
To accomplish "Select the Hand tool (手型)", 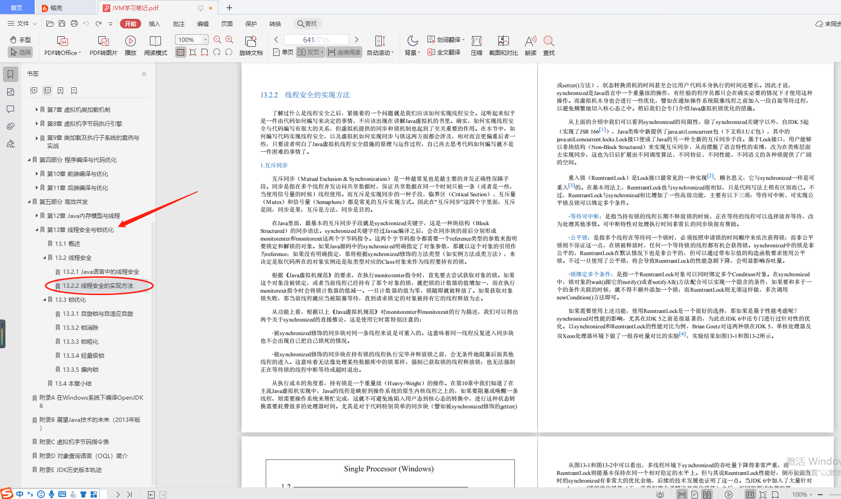I will [x=20, y=40].
